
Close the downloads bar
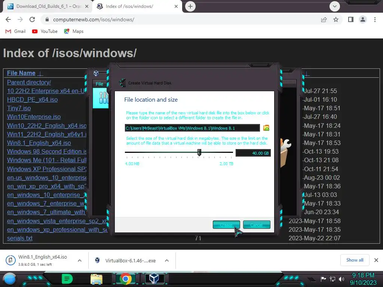pos(376,260)
